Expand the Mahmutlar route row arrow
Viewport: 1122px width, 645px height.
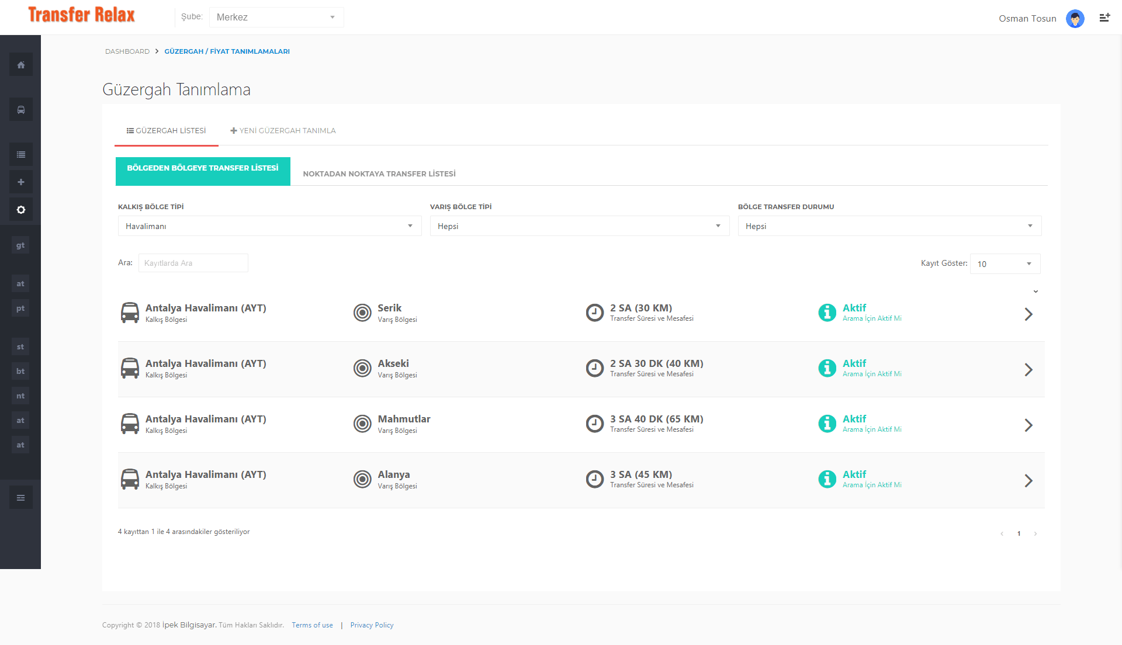coord(1028,425)
